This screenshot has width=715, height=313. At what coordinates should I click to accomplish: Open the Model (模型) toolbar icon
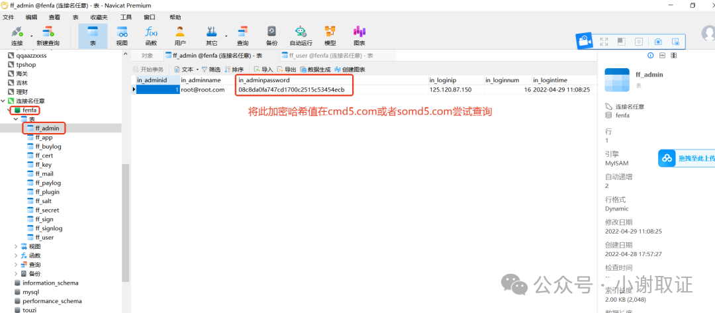[x=330, y=36]
